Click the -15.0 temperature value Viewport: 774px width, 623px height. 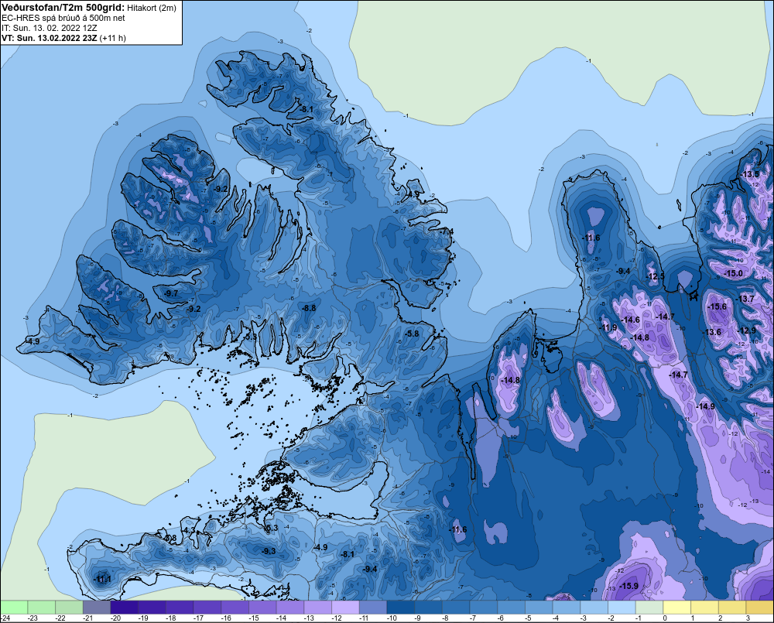pos(733,273)
